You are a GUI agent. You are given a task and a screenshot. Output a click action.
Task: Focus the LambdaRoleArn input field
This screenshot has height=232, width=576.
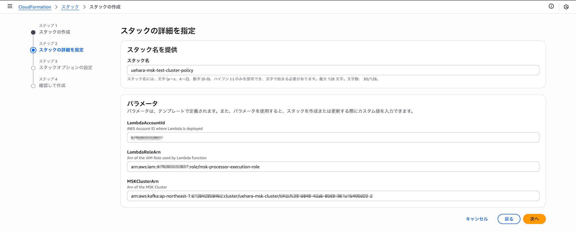pyautogui.click(x=333, y=167)
